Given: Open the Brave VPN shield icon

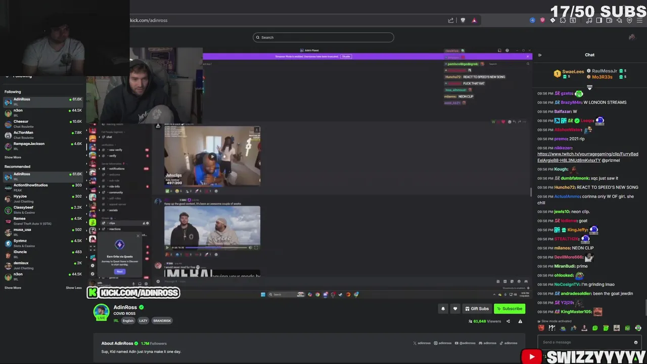Looking at the screenshot, I should point(629,20).
